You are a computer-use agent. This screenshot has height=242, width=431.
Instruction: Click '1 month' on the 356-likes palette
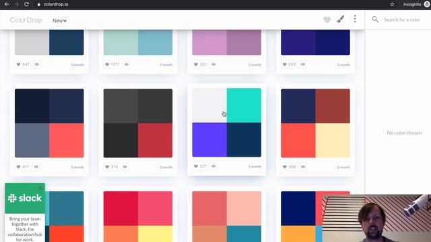point(343,167)
